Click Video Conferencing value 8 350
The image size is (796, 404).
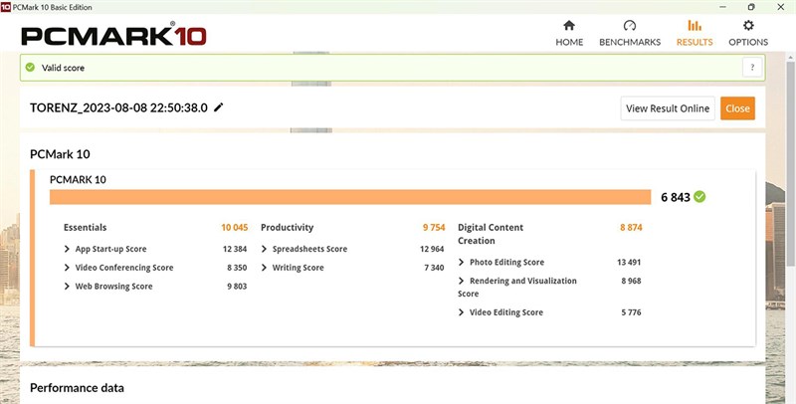(237, 268)
